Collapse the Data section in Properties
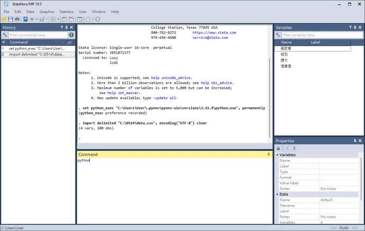Screen dimensions: 365x231 click(x=277, y=194)
